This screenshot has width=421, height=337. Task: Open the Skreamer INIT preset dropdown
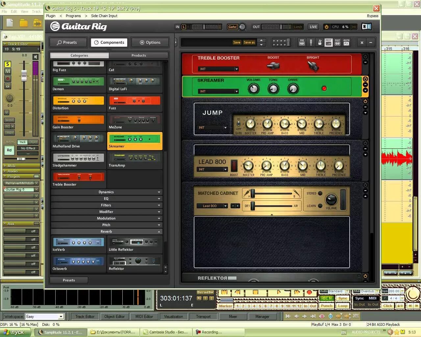click(x=218, y=91)
